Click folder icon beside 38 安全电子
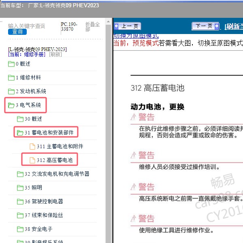The image size is (243, 243). (20, 229)
